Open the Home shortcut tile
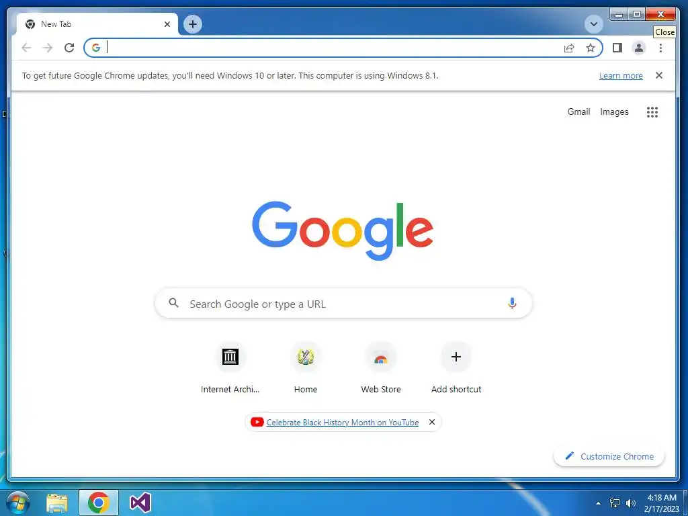The height and width of the screenshot is (516, 688). pyautogui.click(x=306, y=368)
